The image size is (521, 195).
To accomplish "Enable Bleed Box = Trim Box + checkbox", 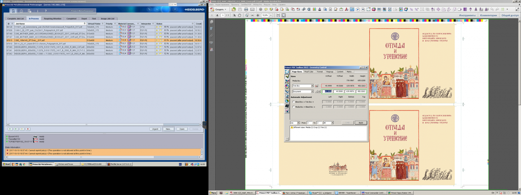I will coord(294,102).
